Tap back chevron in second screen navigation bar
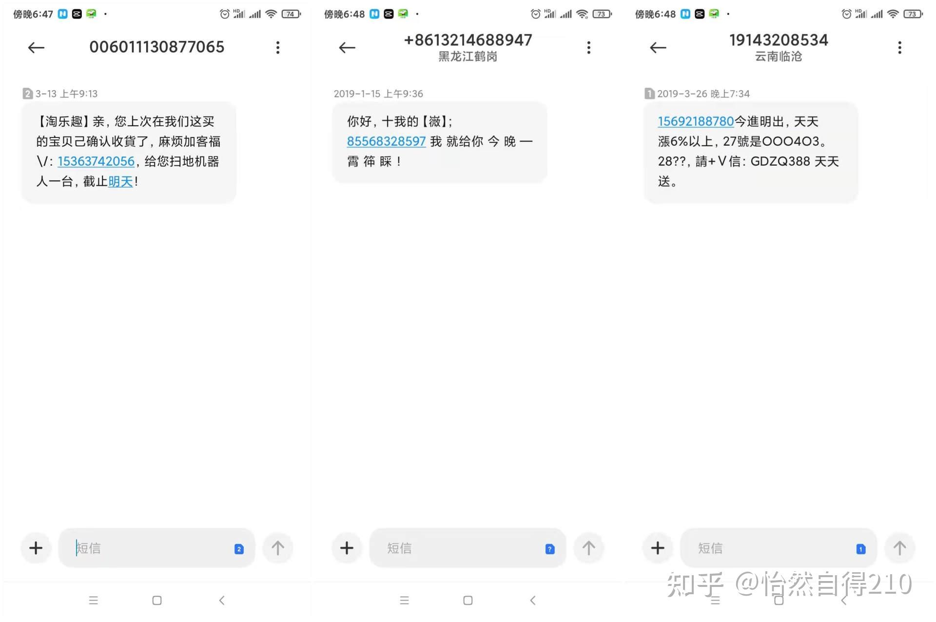This screenshot has height=622, width=936. 533,600
